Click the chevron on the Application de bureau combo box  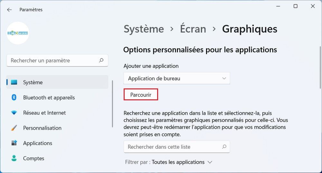224,78
